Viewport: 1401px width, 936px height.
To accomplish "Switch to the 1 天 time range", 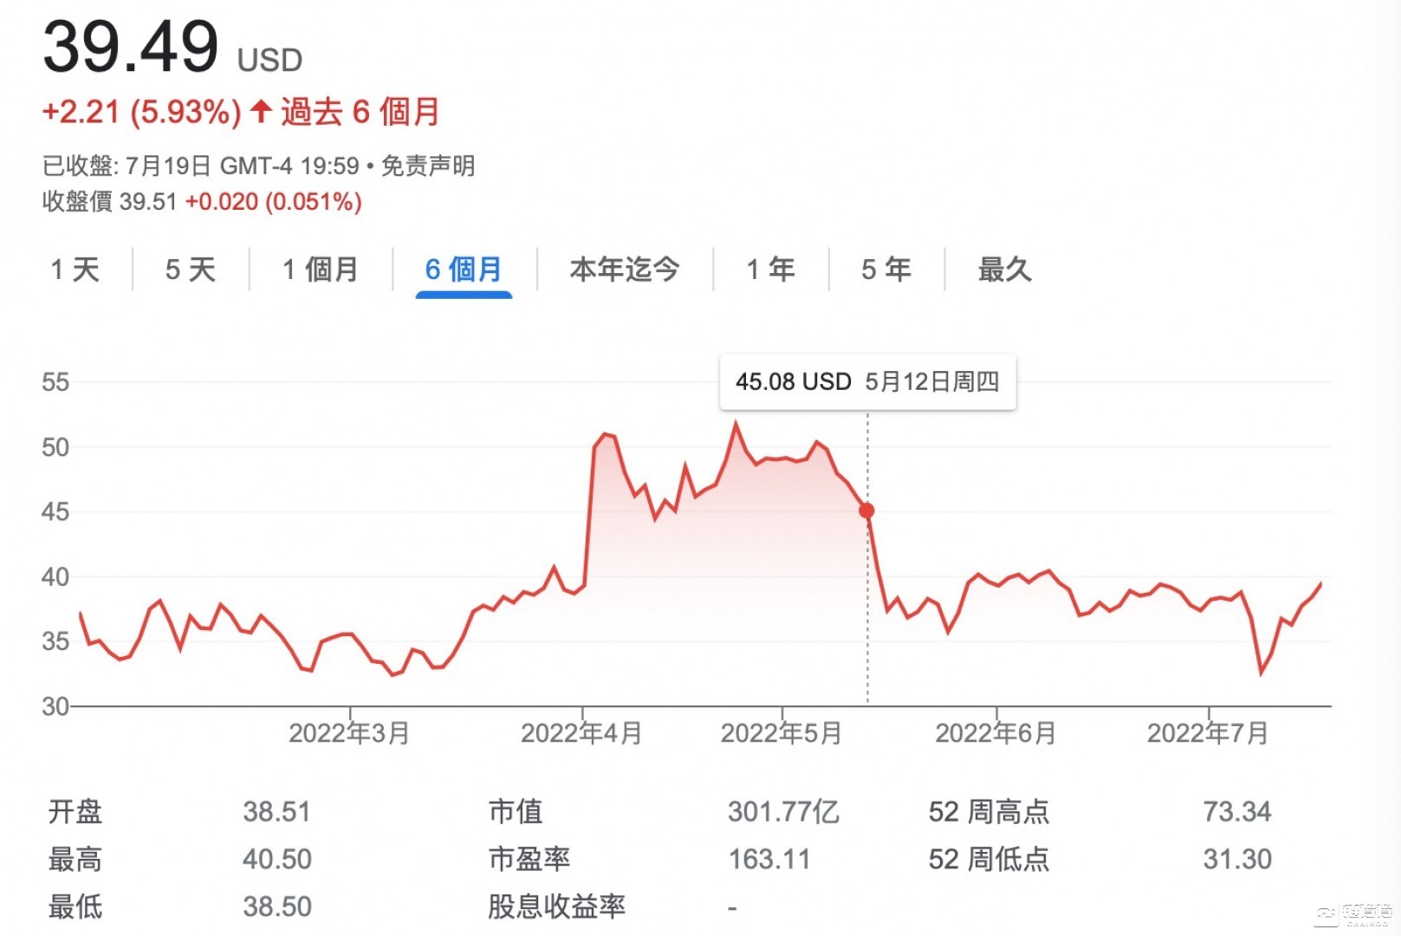I will coord(75,270).
